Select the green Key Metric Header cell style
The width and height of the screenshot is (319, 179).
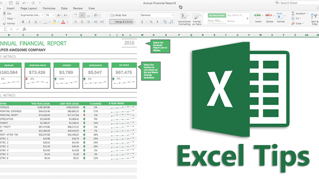pos(217,15)
